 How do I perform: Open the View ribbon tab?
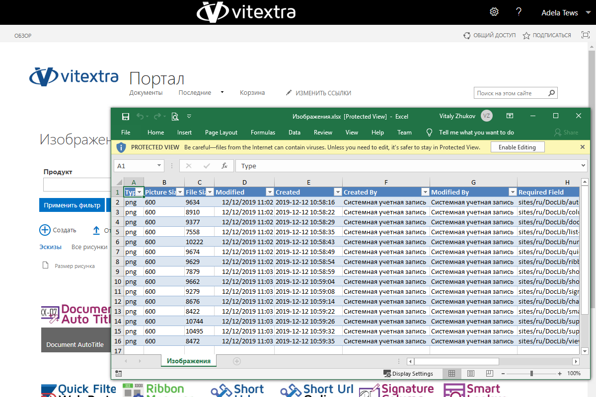[x=352, y=132]
